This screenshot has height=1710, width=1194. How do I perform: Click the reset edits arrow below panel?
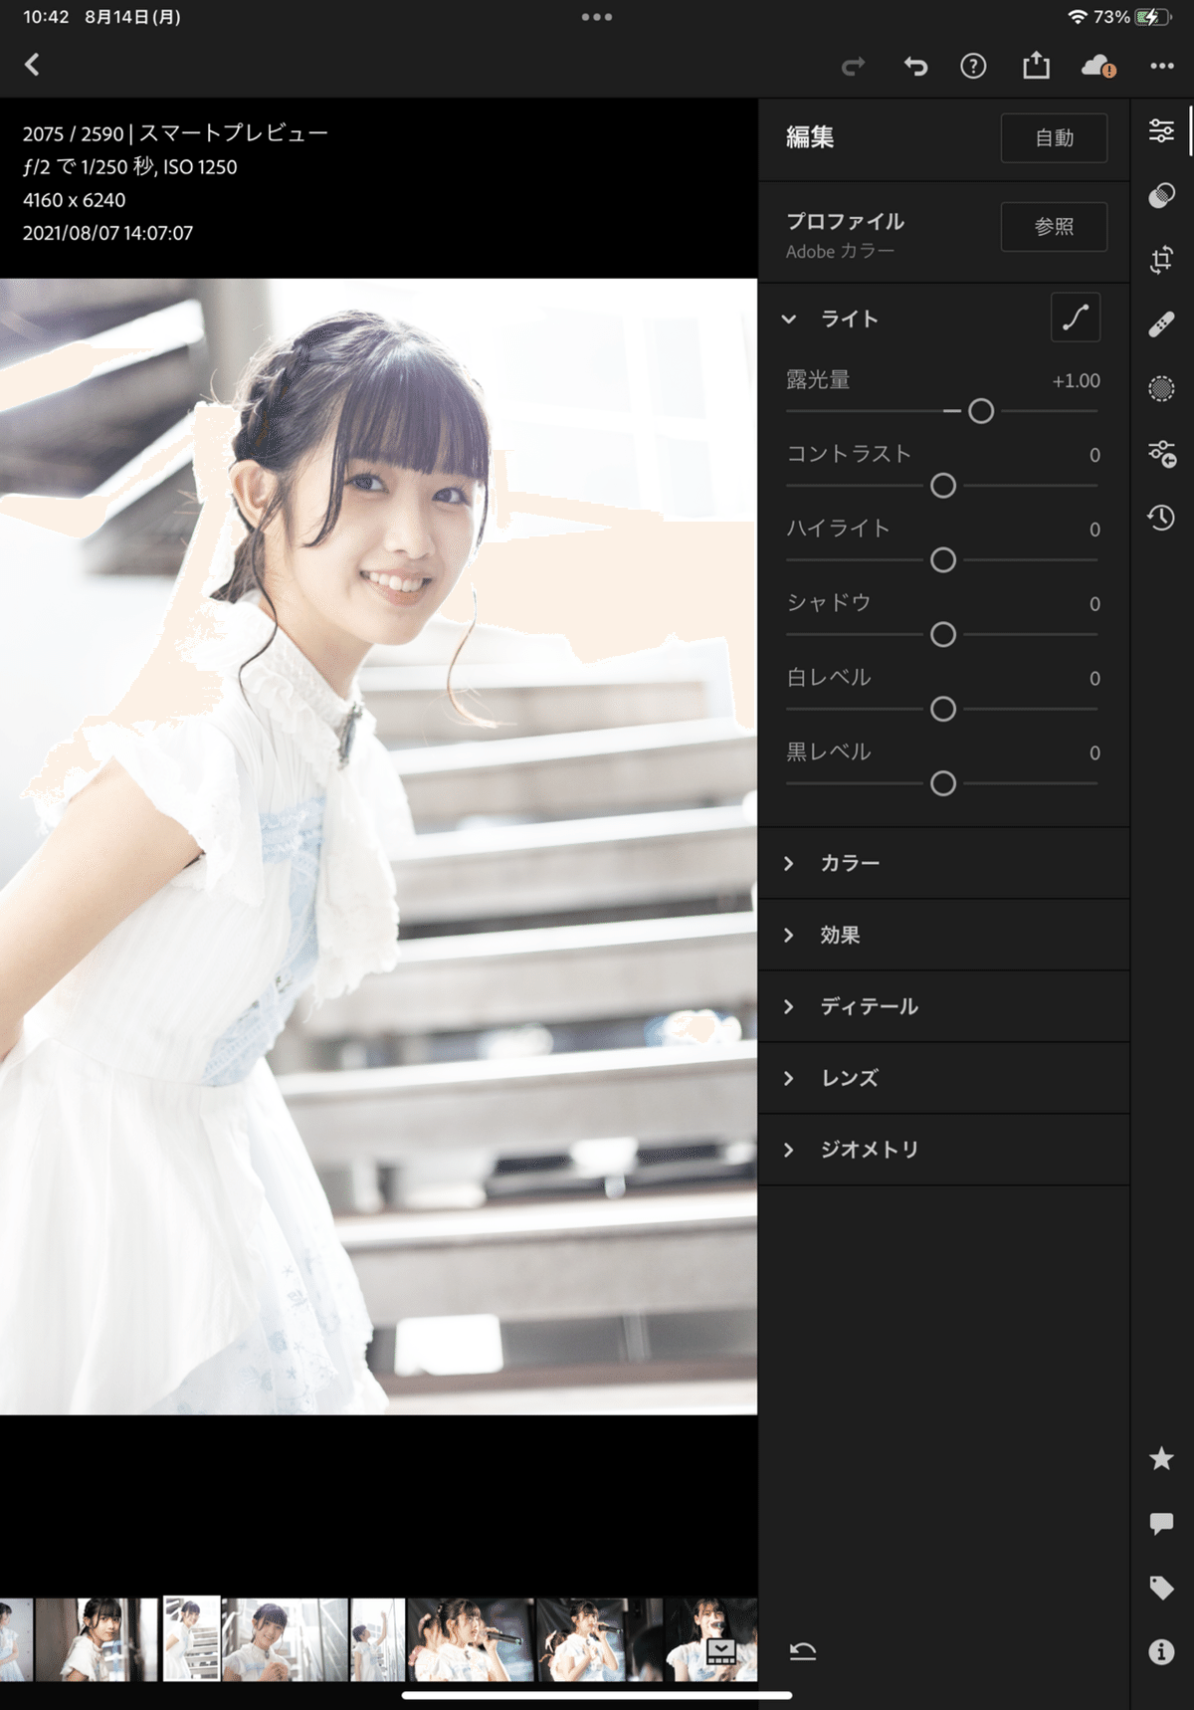[803, 1652]
